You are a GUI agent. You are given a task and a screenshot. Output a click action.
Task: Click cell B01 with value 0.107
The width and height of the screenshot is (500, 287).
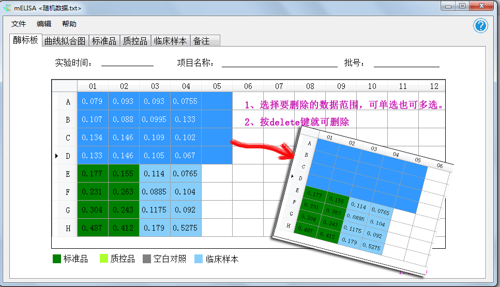(x=93, y=119)
